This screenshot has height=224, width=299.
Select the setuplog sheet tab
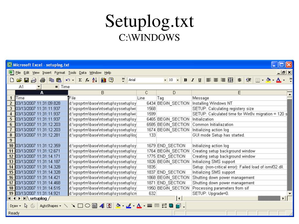(38, 198)
